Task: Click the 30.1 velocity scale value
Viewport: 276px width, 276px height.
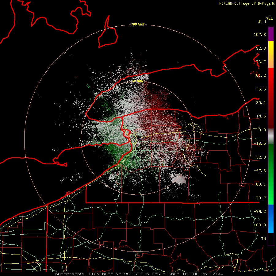Action: point(261,103)
